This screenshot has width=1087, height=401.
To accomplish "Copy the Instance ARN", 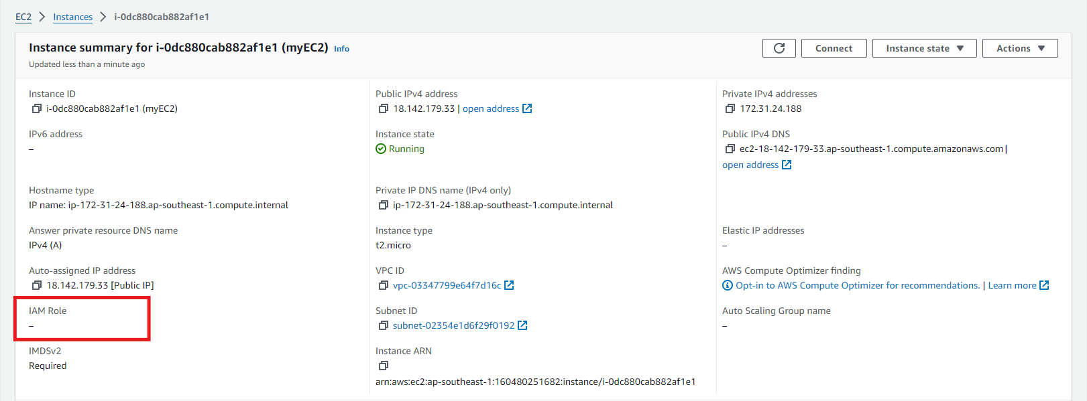I will (384, 366).
